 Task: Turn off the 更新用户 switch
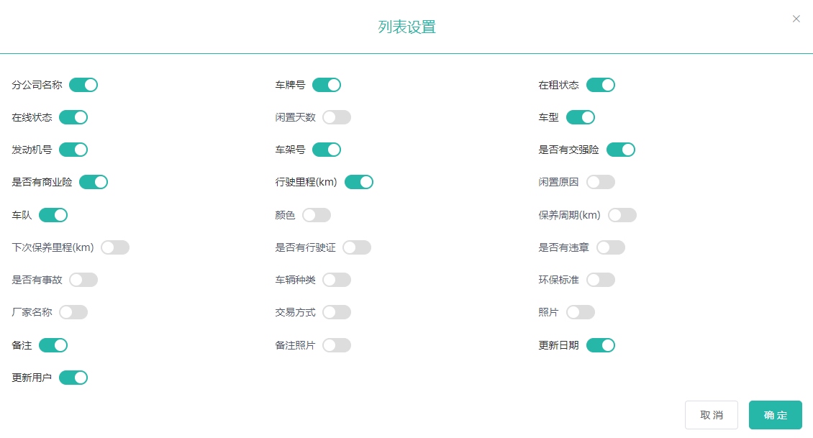(73, 378)
